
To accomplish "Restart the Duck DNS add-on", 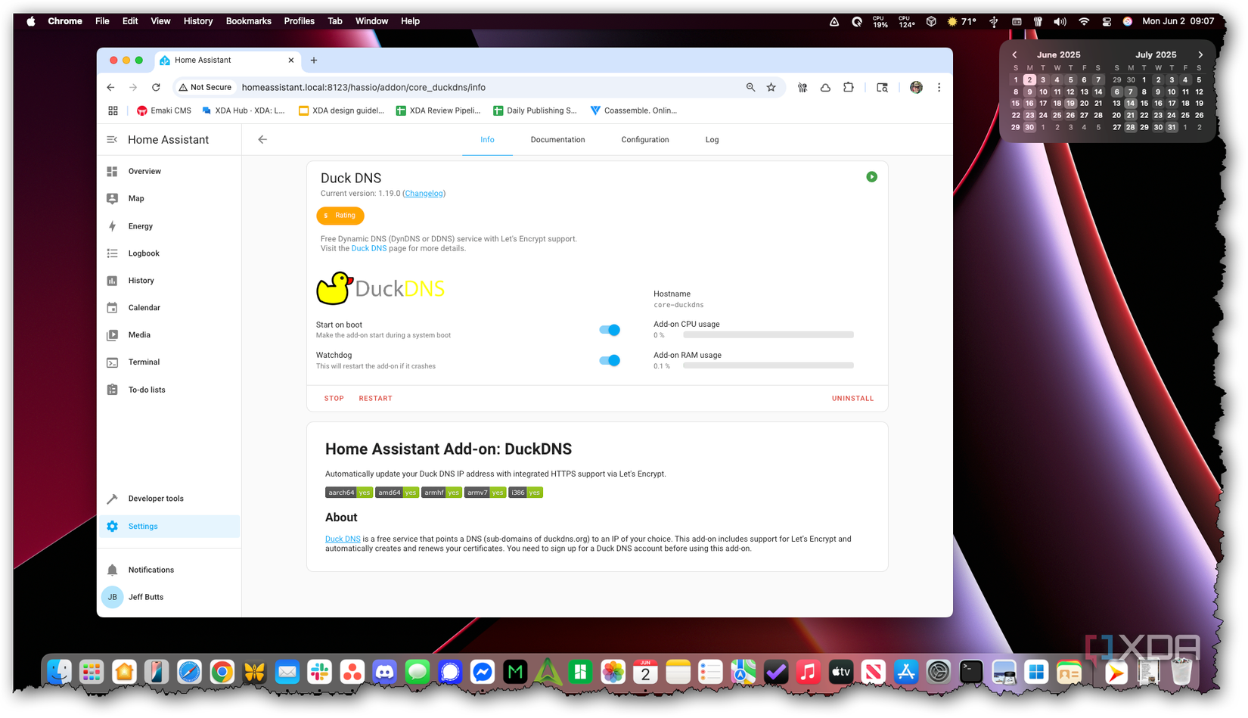I will pos(375,399).
